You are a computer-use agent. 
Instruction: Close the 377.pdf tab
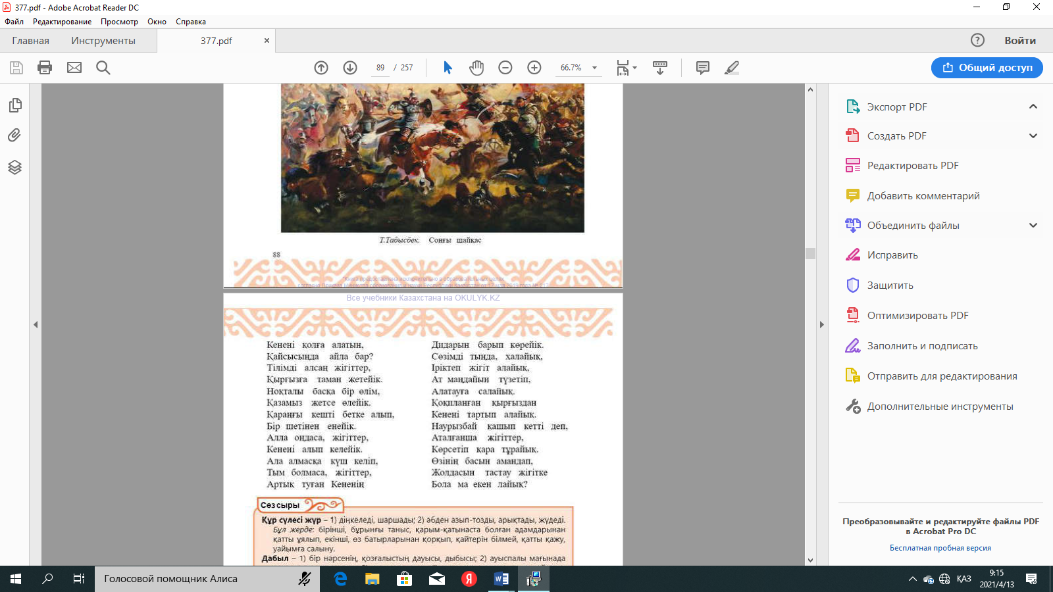267,41
